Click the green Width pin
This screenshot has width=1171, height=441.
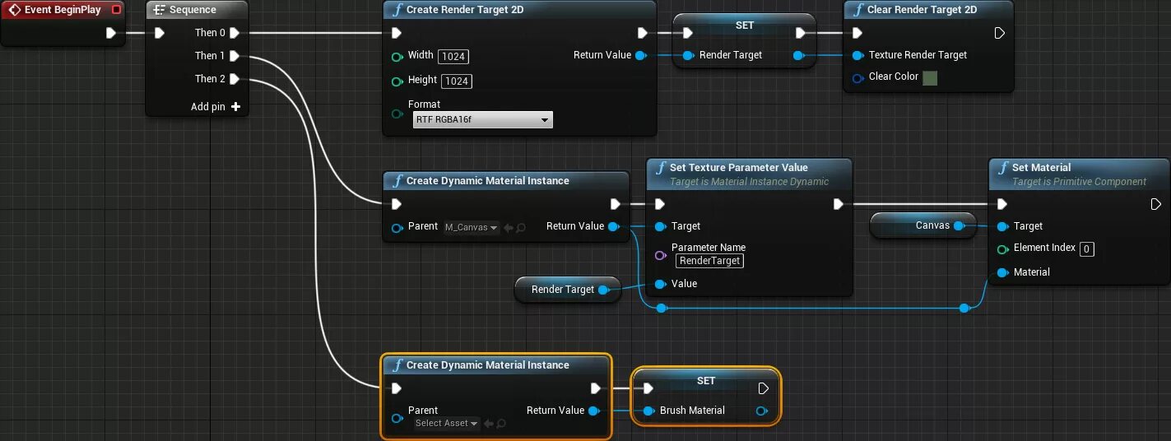pos(397,56)
